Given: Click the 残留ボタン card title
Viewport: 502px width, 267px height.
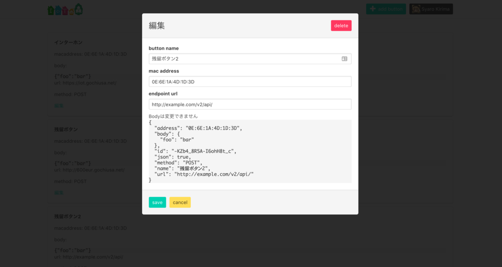Looking at the screenshot, I should tap(66, 129).
